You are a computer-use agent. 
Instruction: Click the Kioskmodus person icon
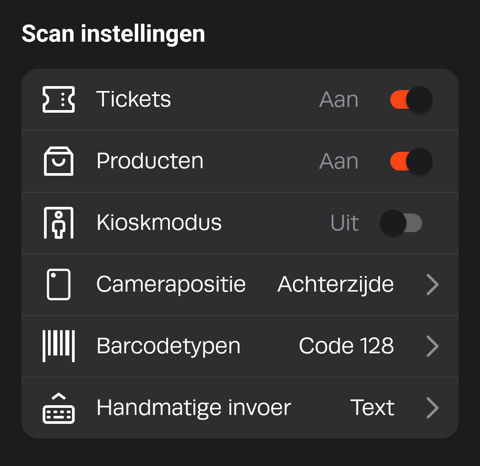click(x=59, y=223)
